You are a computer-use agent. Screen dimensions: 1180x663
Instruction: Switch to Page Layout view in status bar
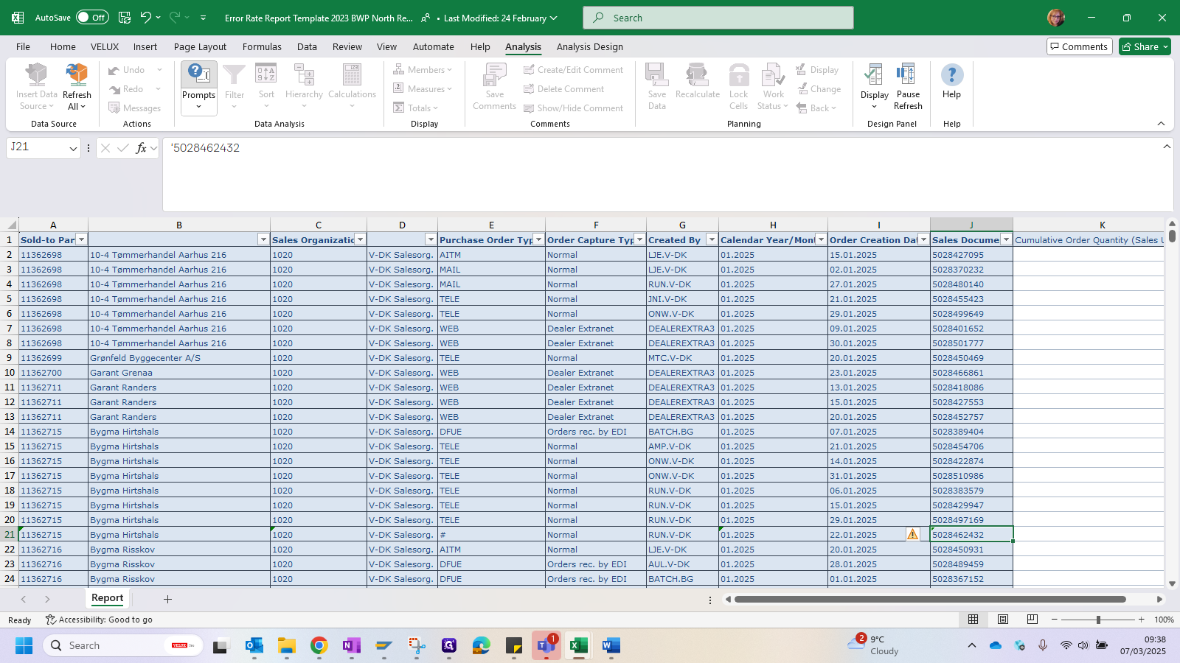click(x=1003, y=620)
